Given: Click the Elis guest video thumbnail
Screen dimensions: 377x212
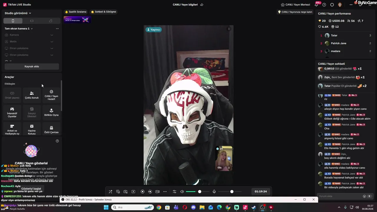Looking at the screenshot, I should [x=224, y=158].
